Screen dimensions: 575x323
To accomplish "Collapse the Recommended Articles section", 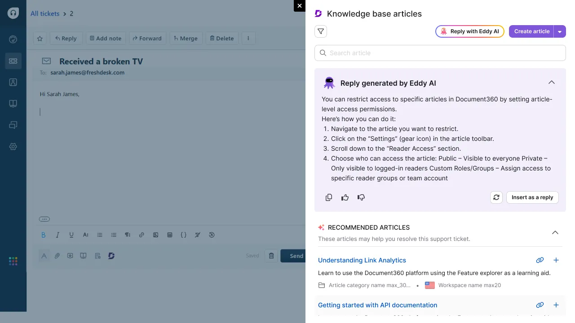I will pyautogui.click(x=555, y=232).
